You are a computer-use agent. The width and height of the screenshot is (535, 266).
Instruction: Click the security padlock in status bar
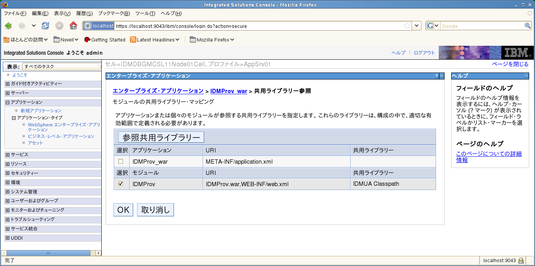click(x=521, y=261)
